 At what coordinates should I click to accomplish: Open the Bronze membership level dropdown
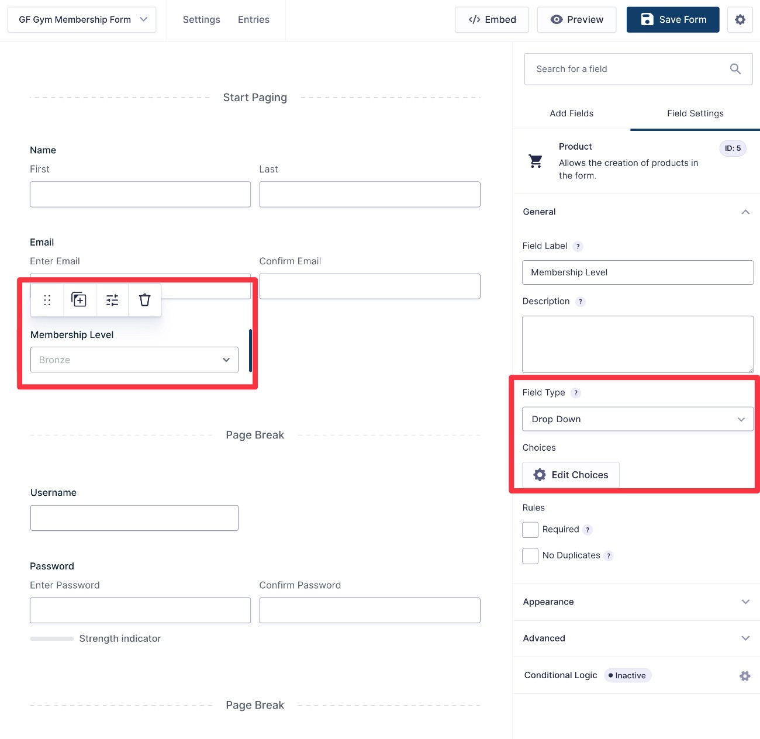click(x=134, y=360)
